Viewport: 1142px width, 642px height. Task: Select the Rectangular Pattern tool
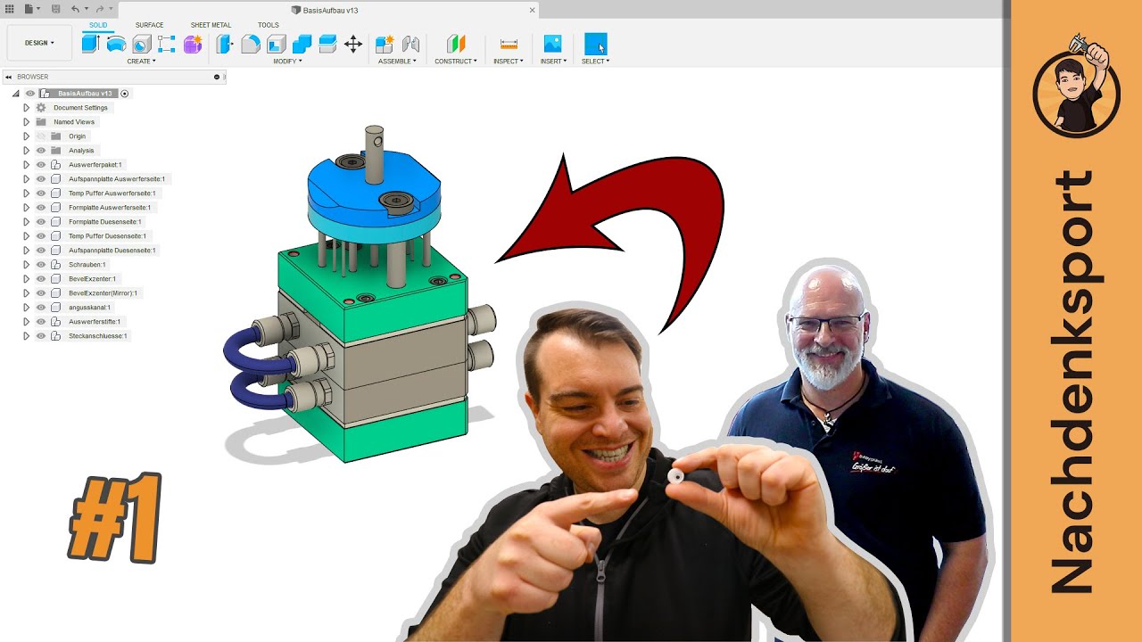point(167,44)
